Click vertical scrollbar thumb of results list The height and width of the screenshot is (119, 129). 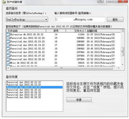[x=123, y=51]
